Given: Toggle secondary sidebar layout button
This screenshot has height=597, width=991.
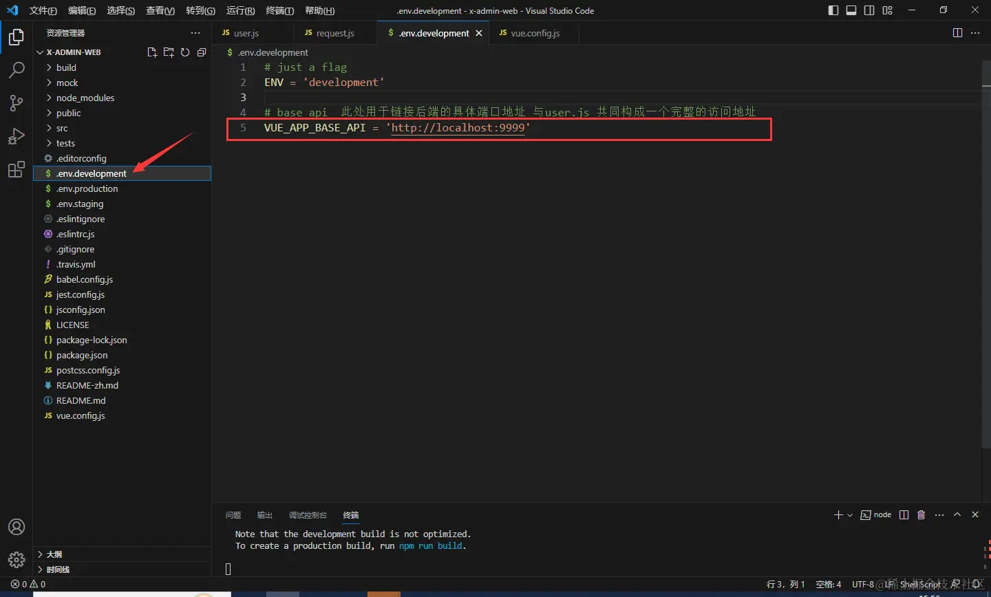Looking at the screenshot, I should click(869, 10).
